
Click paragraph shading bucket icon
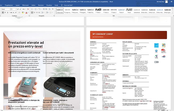tap(47, 13)
